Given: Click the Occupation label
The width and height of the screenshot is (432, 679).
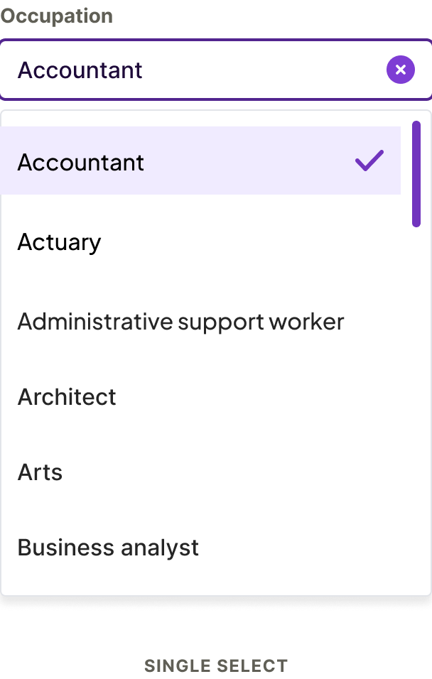Looking at the screenshot, I should pos(57,16).
